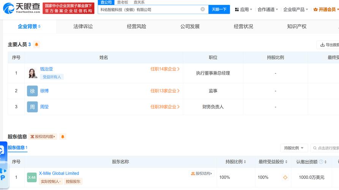Expand 任职13家企业 for 徐博
339x190 pixels.
[x=165, y=91]
